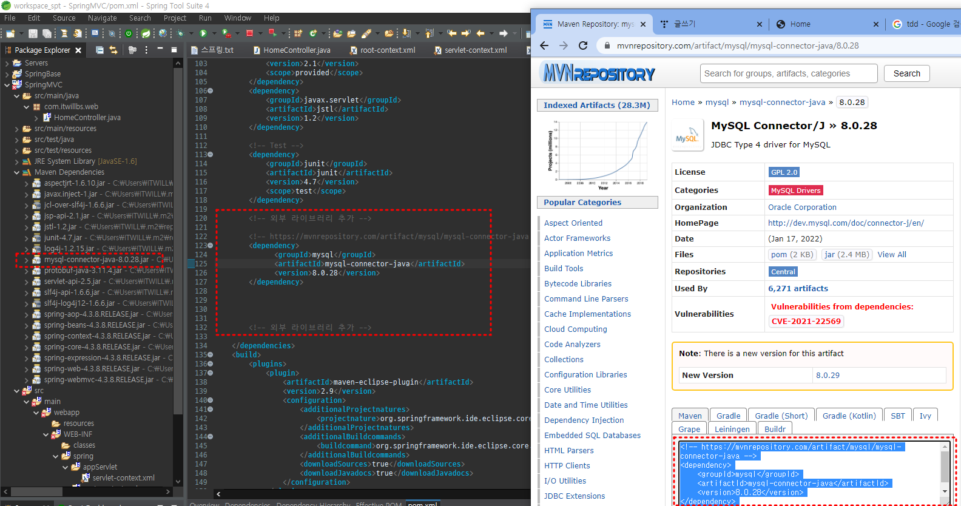Collapse the Maven Dependencies node
Image resolution: width=961 pixels, height=506 pixels.
coord(17,172)
